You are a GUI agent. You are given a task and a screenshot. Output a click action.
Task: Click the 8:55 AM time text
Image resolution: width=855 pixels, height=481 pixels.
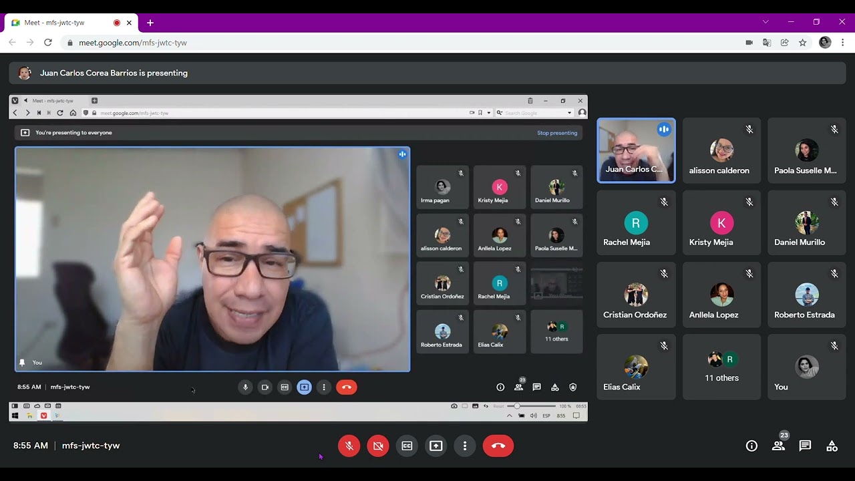pos(31,446)
